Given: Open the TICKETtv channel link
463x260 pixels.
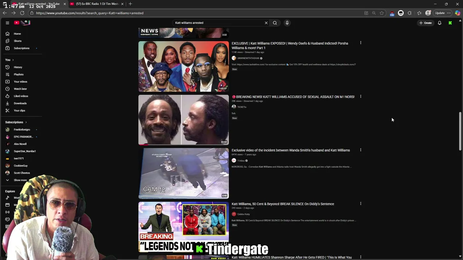Looking at the screenshot, I should pyautogui.click(x=242, y=107).
